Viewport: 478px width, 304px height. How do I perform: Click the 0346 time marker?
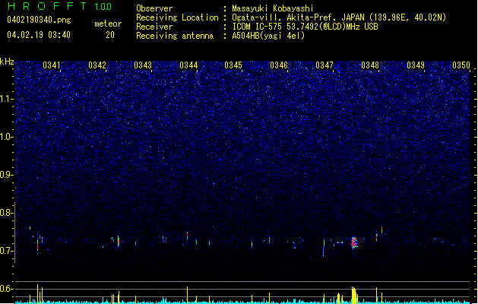[279, 65]
